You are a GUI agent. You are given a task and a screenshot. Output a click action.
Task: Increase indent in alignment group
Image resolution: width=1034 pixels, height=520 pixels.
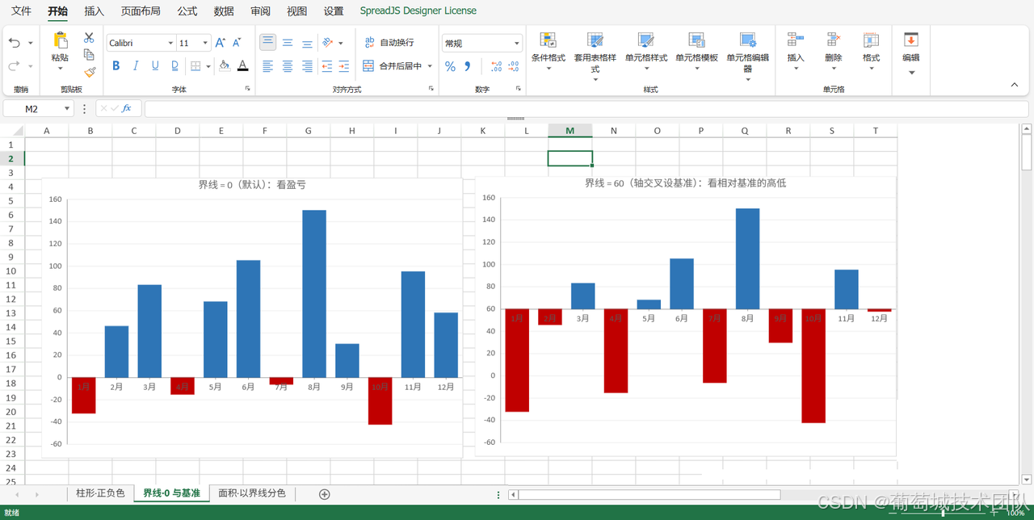[x=344, y=66]
